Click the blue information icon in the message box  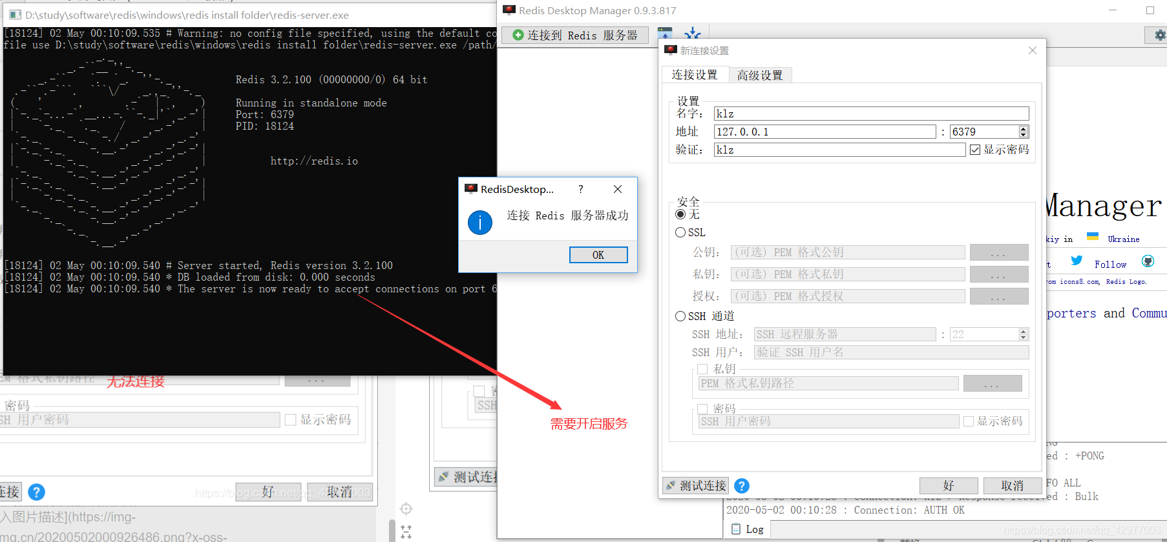[x=480, y=223]
